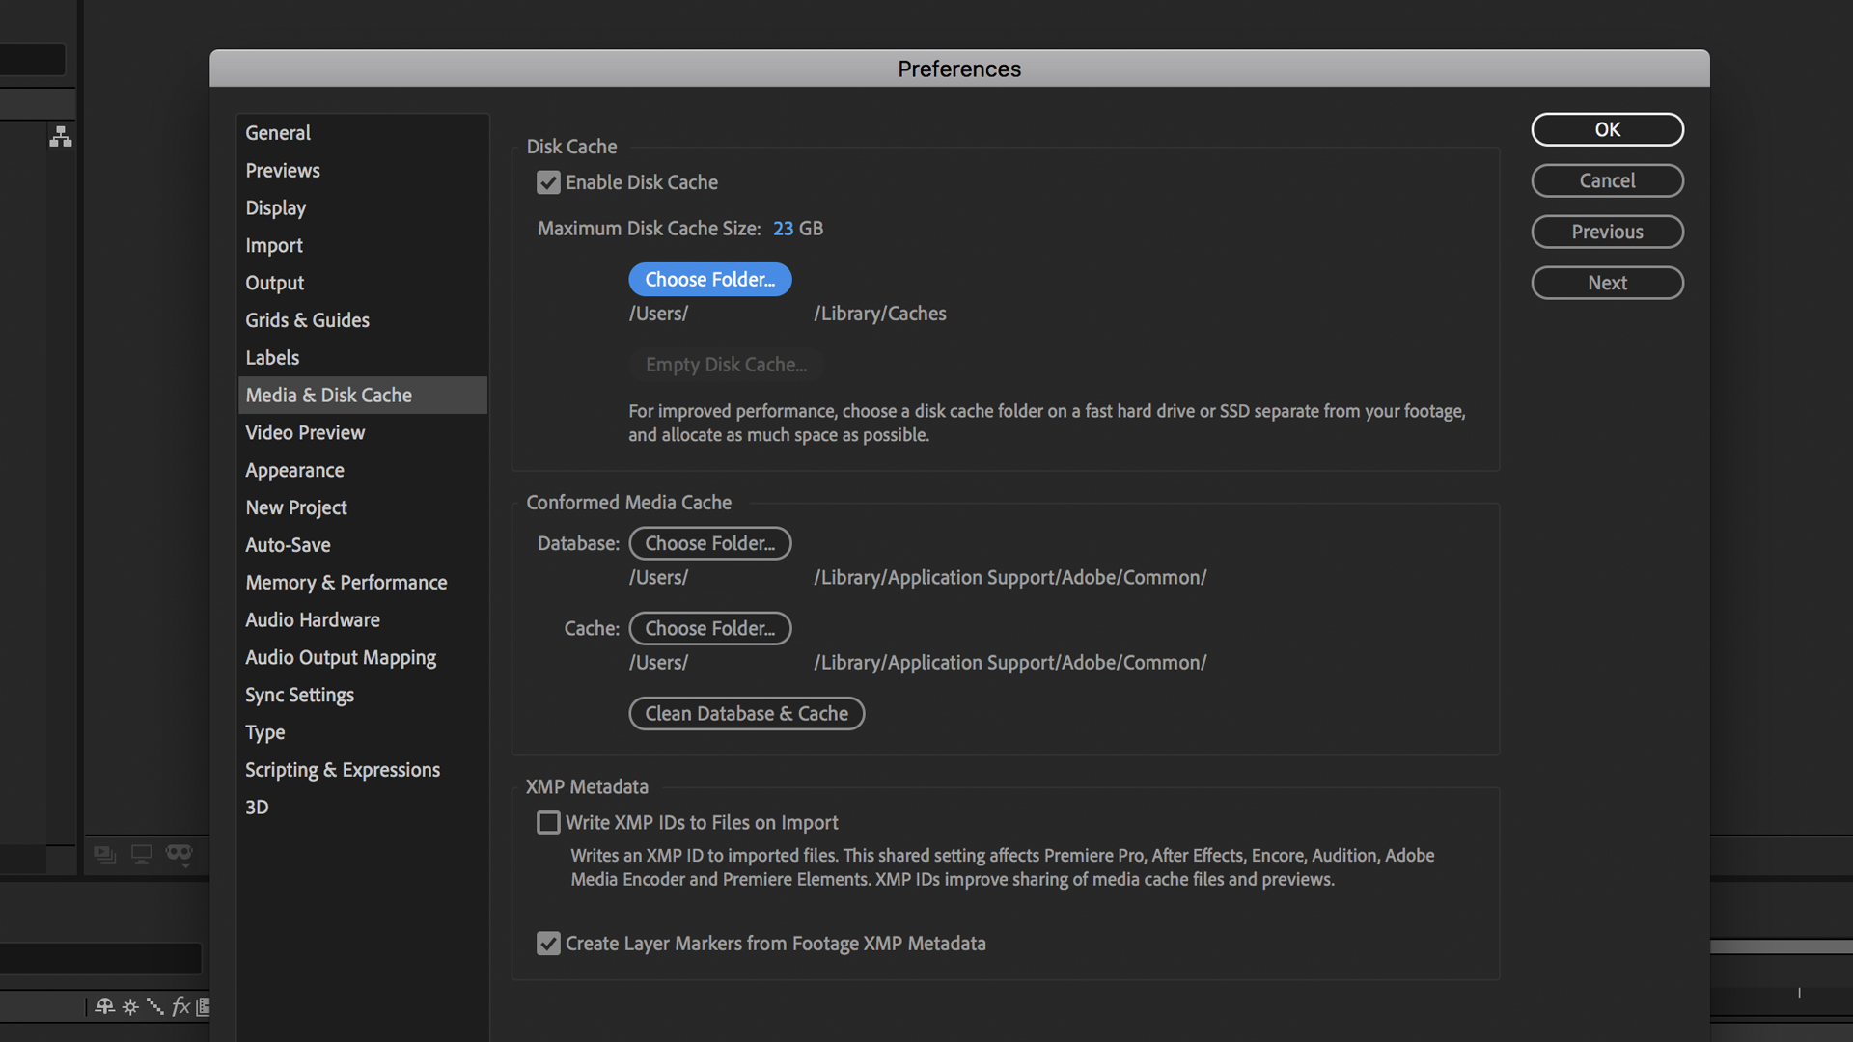Image resolution: width=1853 pixels, height=1042 pixels.
Task: Click the General preferences sidebar item
Action: click(277, 132)
